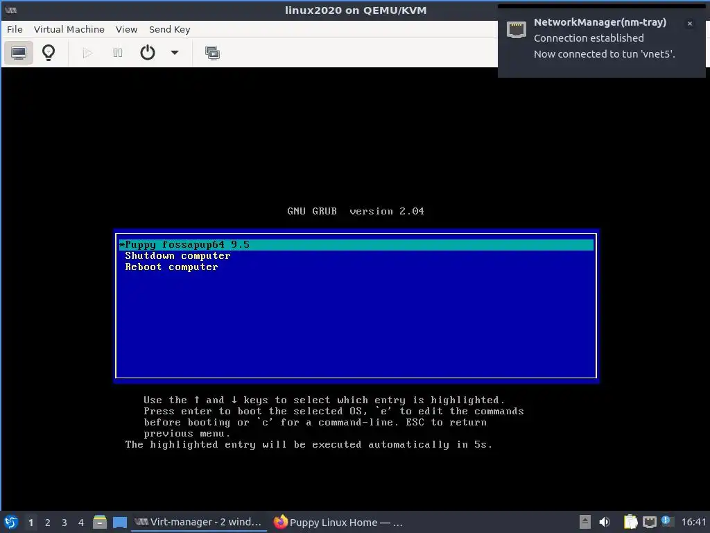The height and width of the screenshot is (533, 710).
Task: Open the snapshots manager icon
Action: coord(212,53)
